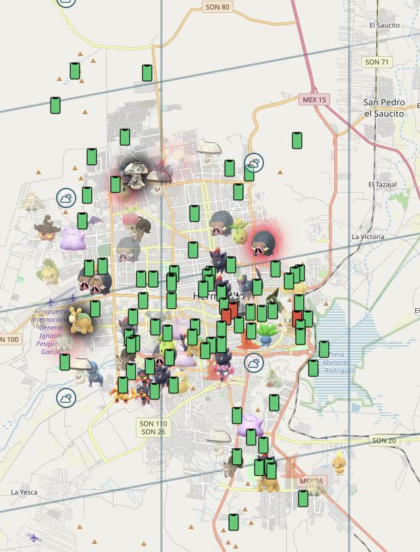
Task: Click the SON 80 road label
Action: 217,7
